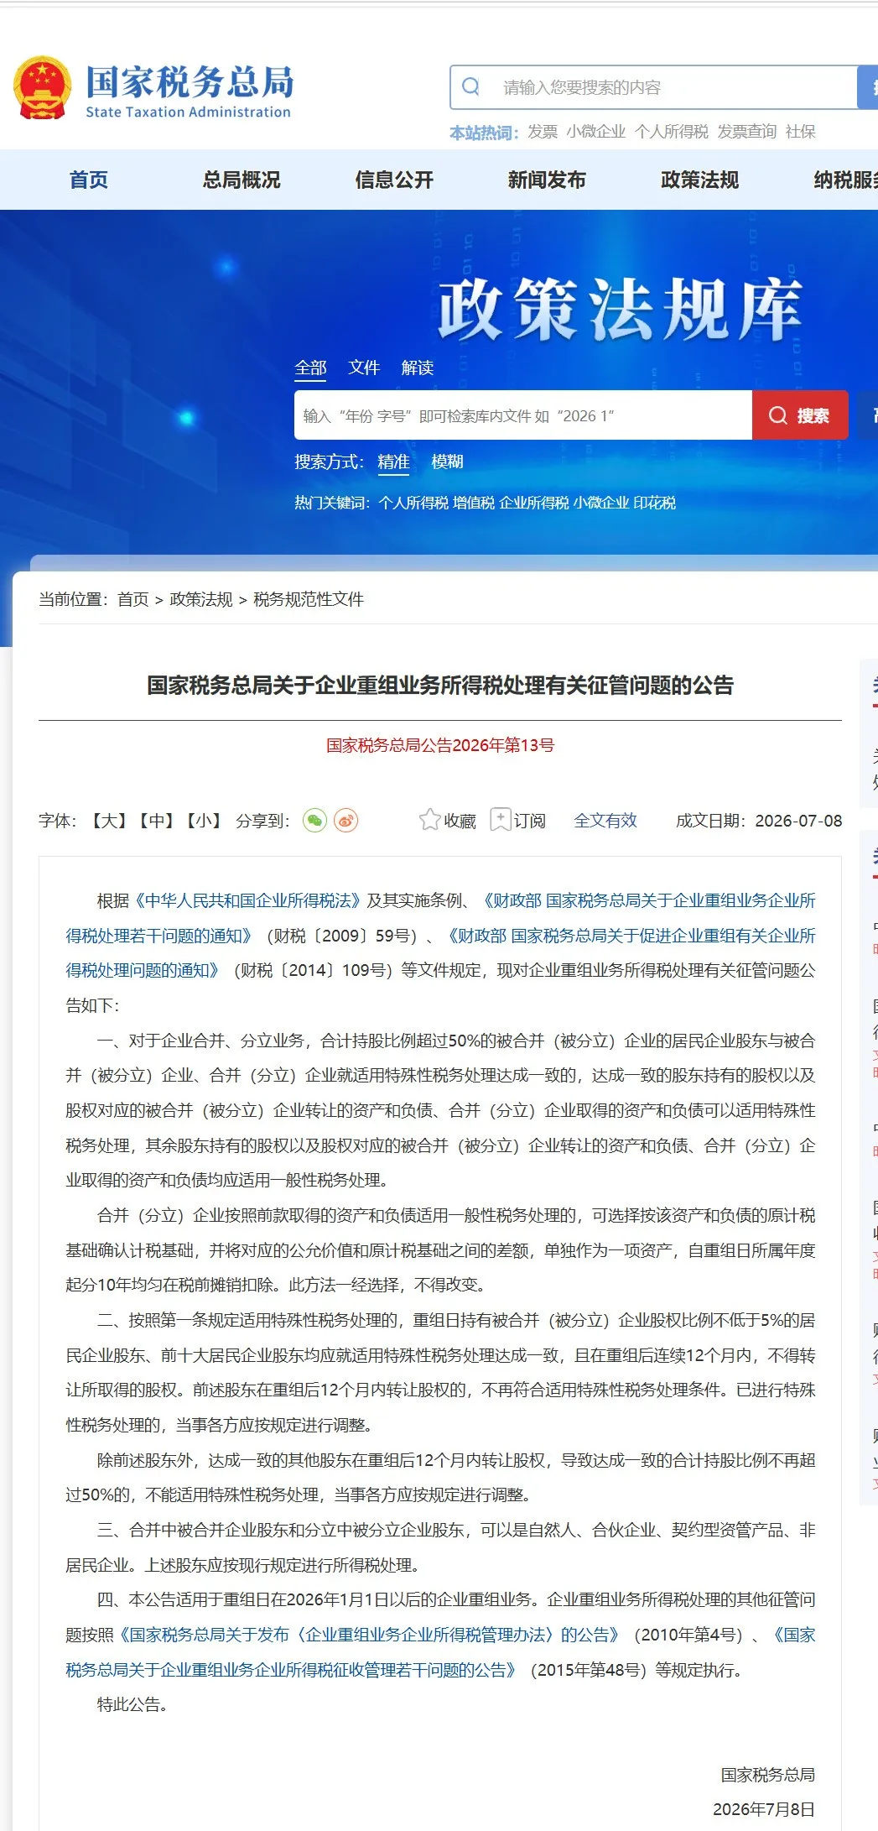This screenshot has height=1831, width=878.
Task: Click document number 国家税务总局公告2026年第13号
Action: (440, 745)
